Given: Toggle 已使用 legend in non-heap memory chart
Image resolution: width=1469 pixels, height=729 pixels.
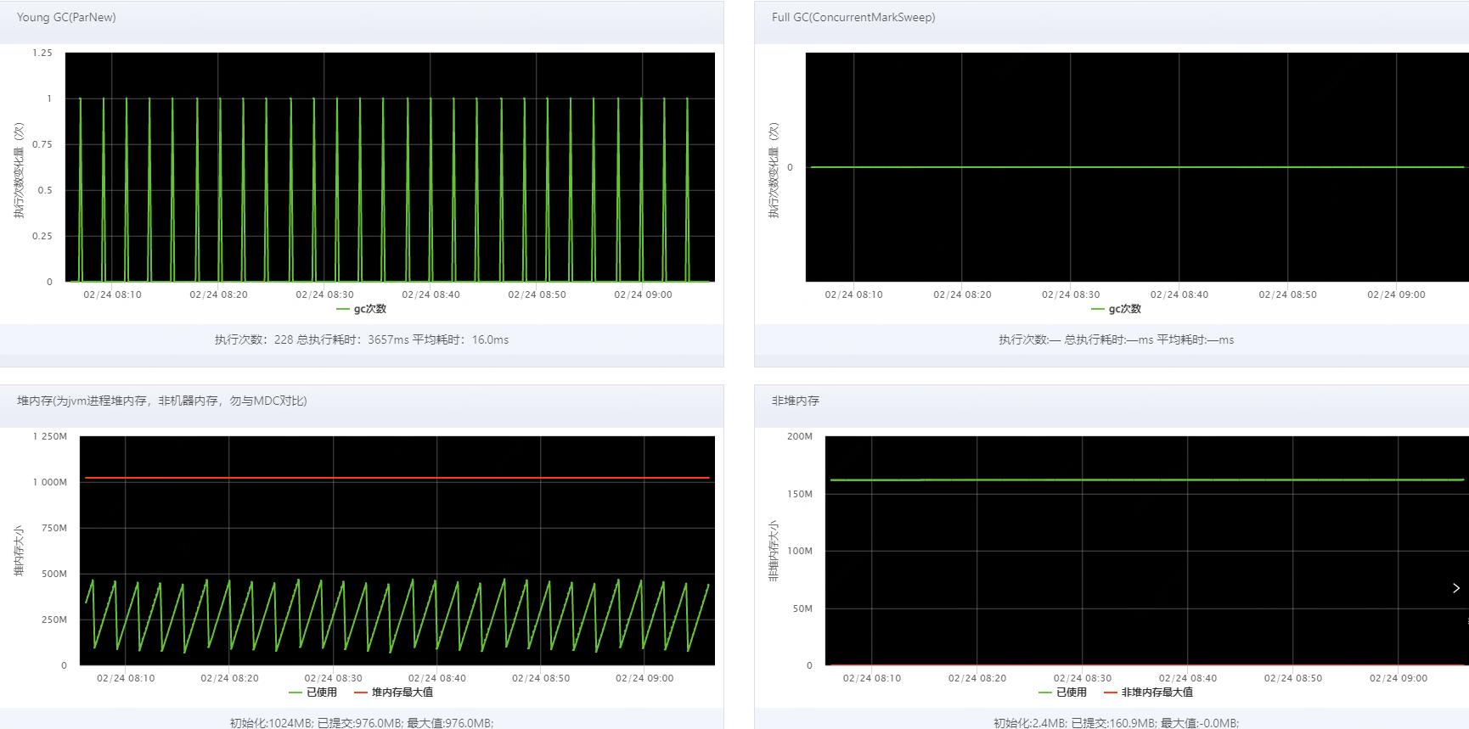Looking at the screenshot, I should click(1062, 693).
